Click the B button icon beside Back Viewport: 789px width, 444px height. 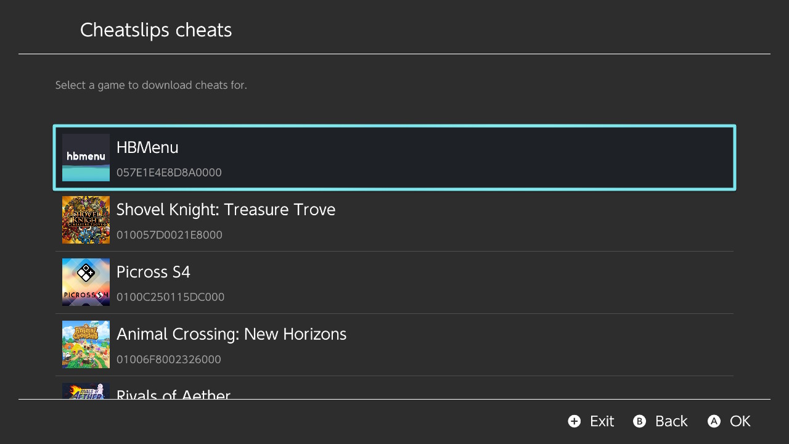(x=640, y=421)
